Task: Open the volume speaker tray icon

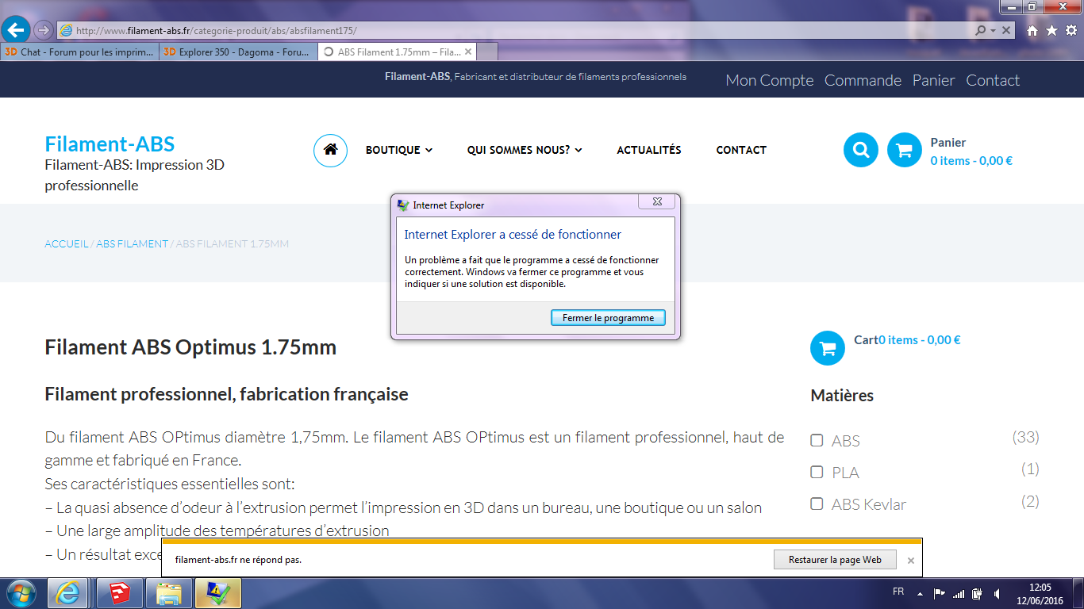Action: [x=996, y=593]
